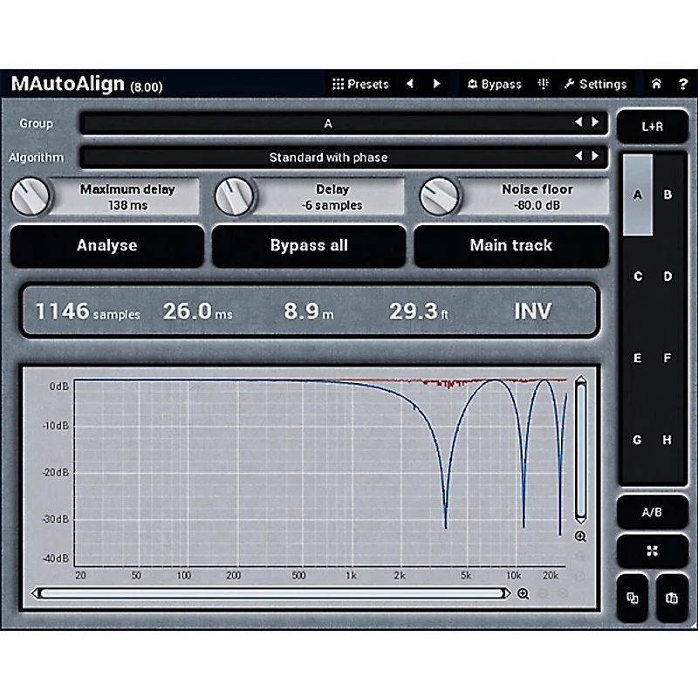Click the Main track button
This screenshot has height=698, width=698.
coord(510,246)
